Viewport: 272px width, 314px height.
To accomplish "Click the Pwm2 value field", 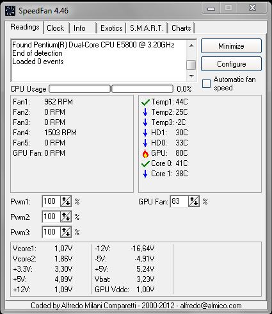I will click(51, 217).
